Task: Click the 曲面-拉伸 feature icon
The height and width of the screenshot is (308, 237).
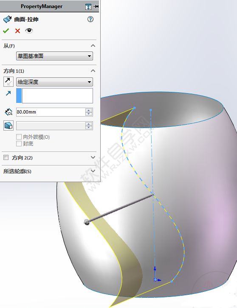Action: click(x=8, y=19)
